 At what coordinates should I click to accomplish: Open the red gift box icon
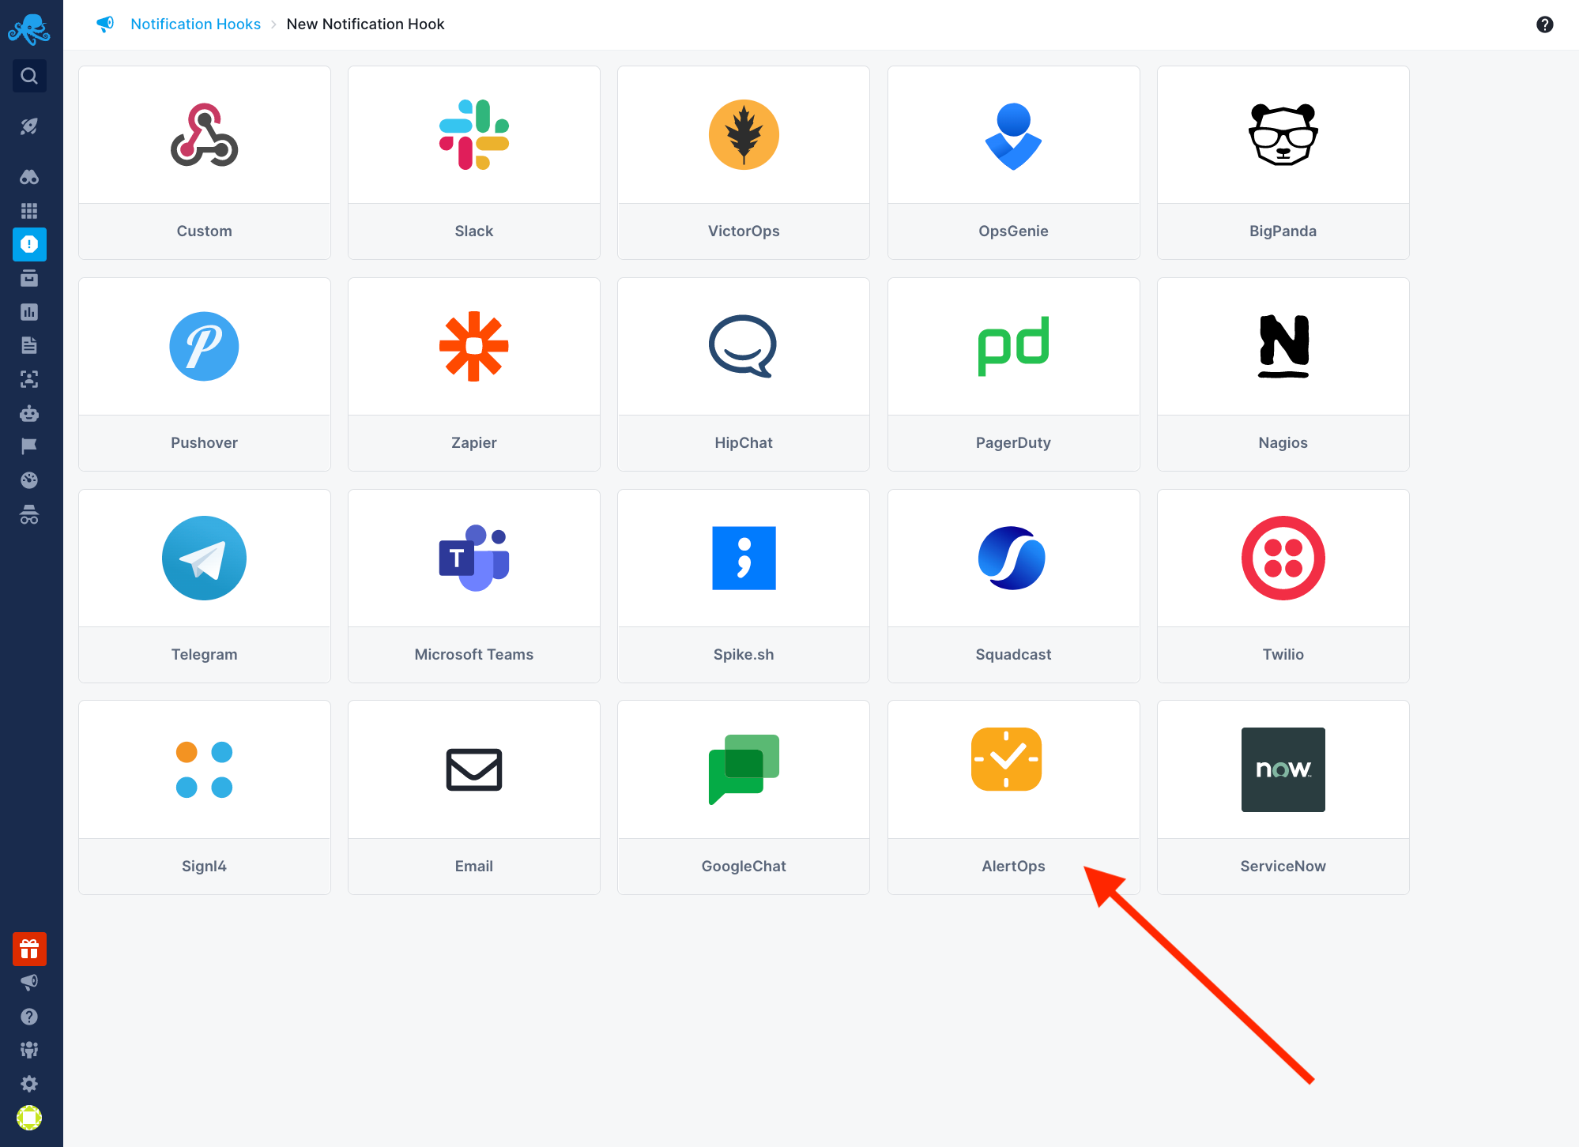click(x=29, y=949)
